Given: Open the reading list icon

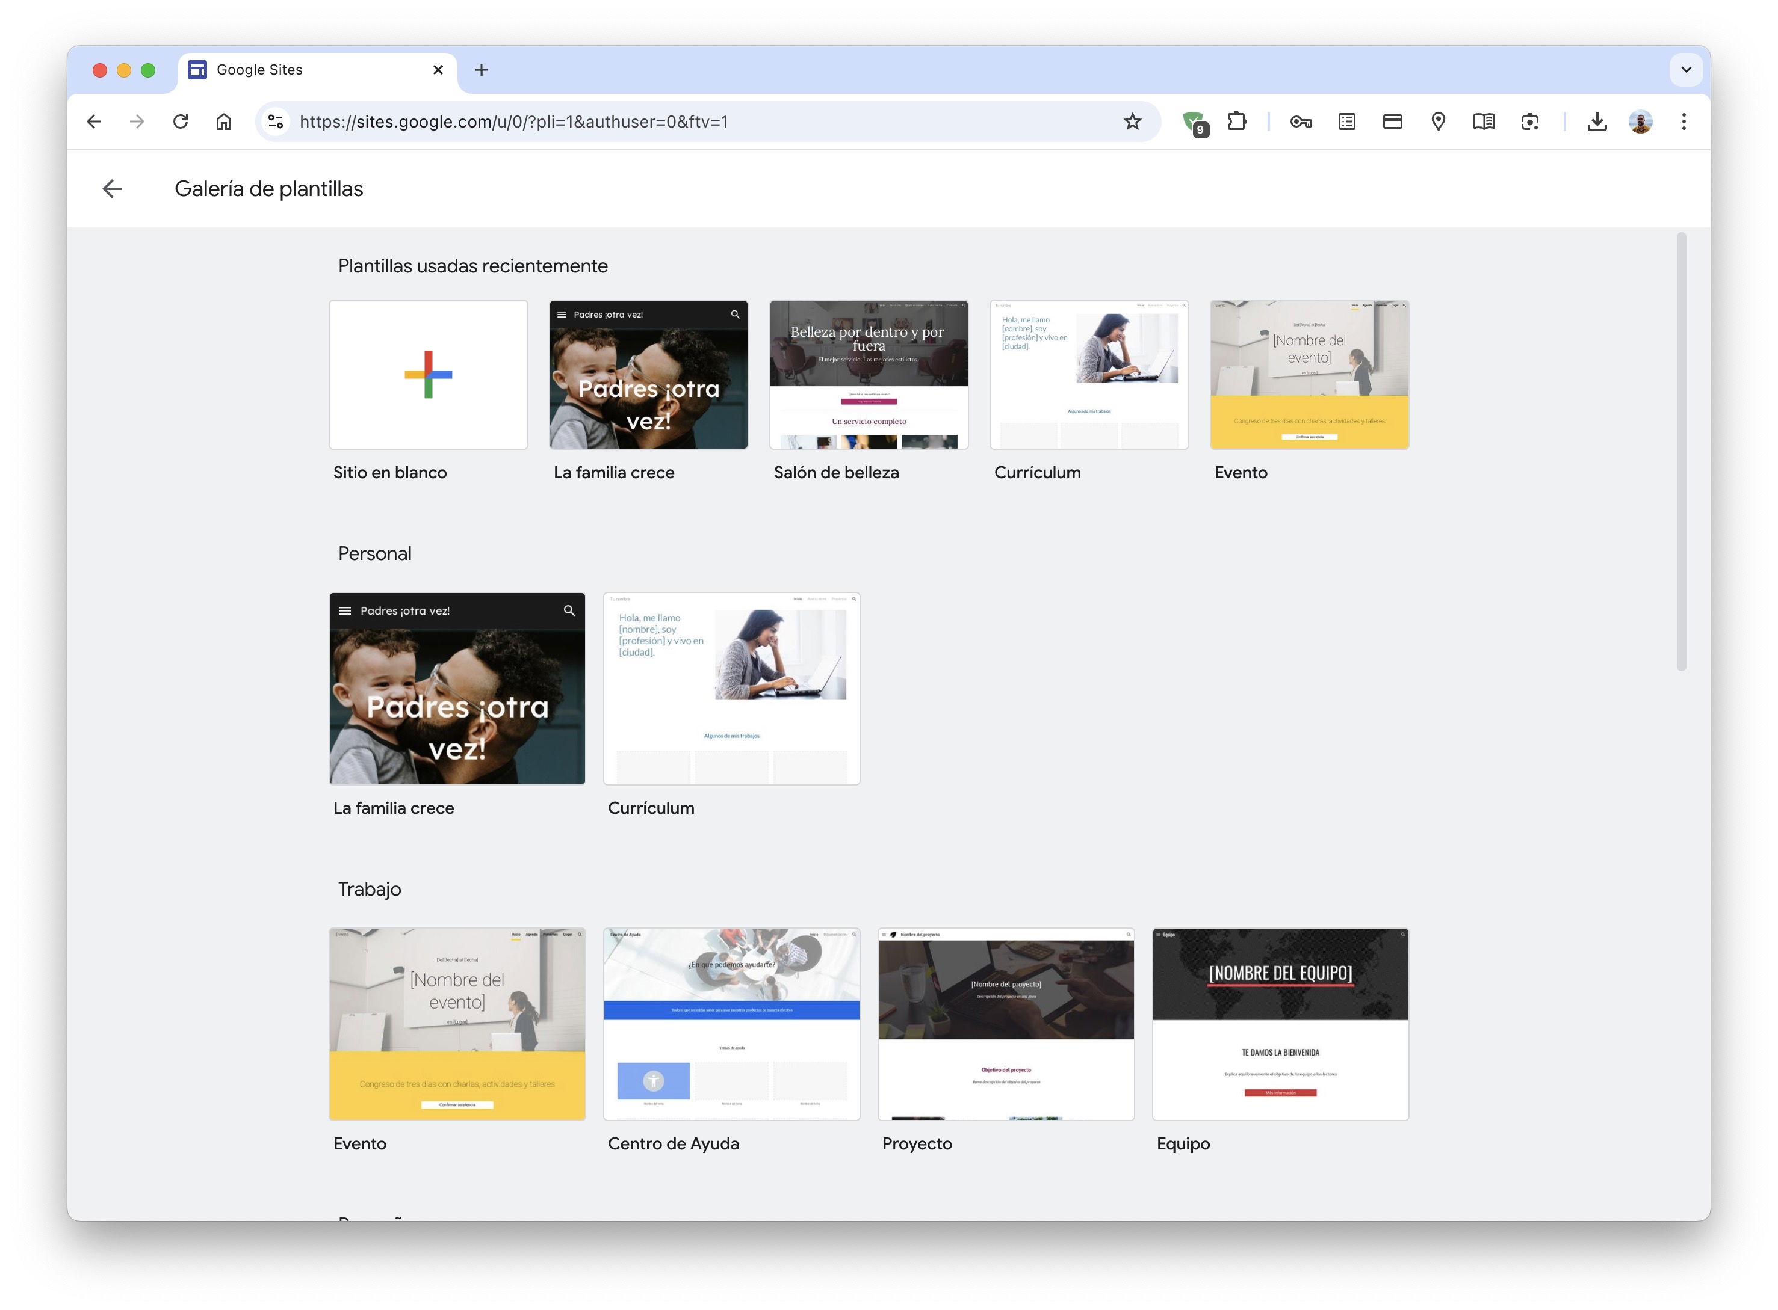Looking at the screenshot, I should coord(1346,121).
